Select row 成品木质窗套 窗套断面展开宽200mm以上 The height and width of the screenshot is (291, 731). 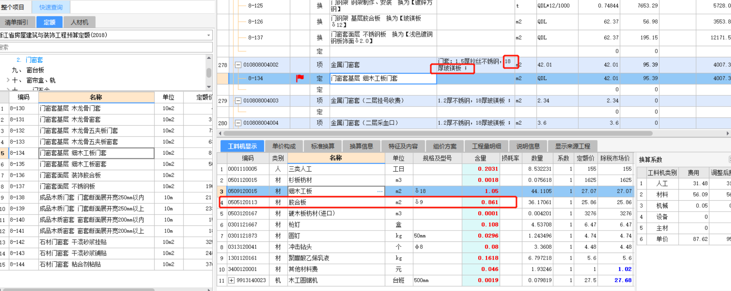click(106, 231)
